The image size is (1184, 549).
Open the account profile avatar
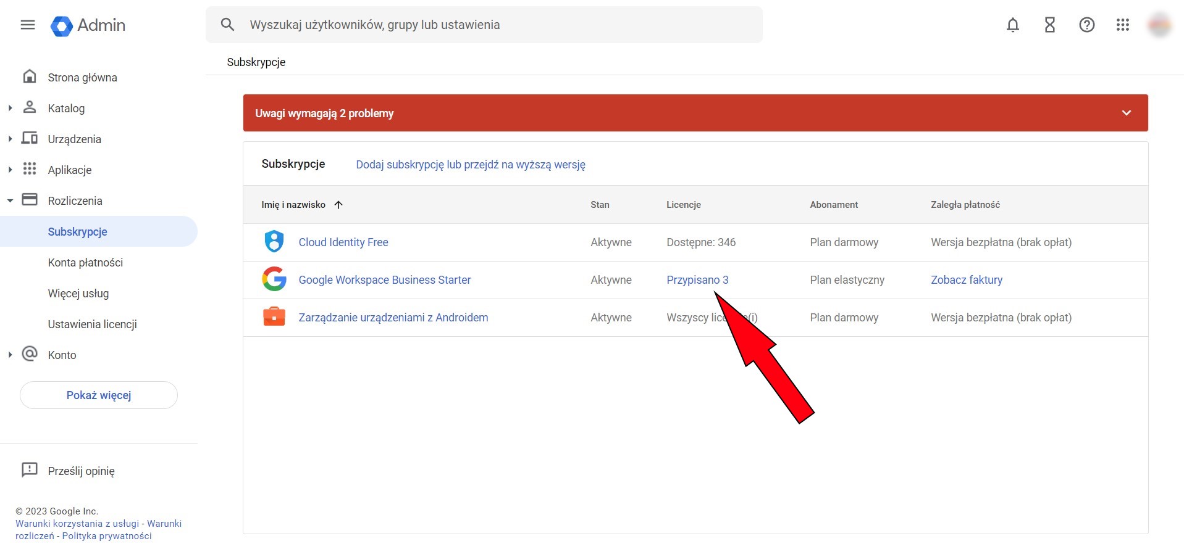pyautogui.click(x=1160, y=25)
